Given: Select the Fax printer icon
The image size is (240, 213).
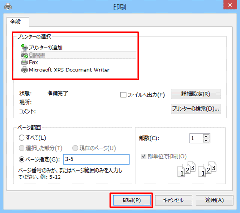Looking at the screenshot, I should coord(24,62).
